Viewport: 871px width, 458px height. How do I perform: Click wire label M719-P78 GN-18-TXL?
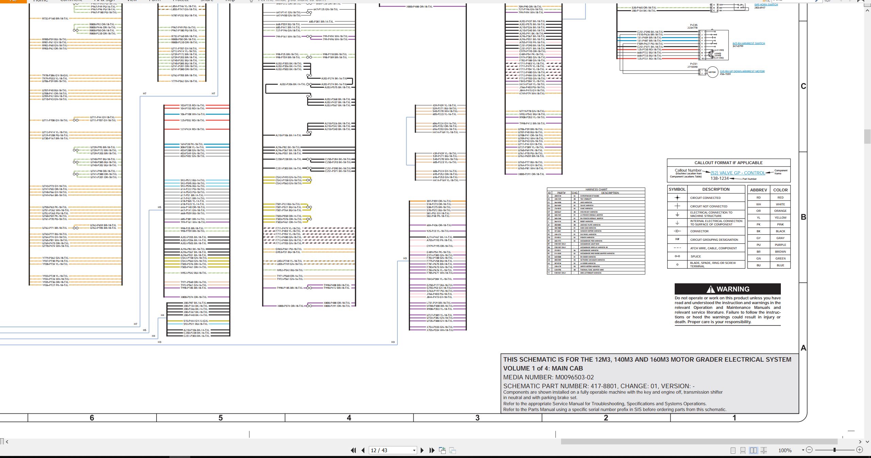[x=532, y=111]
